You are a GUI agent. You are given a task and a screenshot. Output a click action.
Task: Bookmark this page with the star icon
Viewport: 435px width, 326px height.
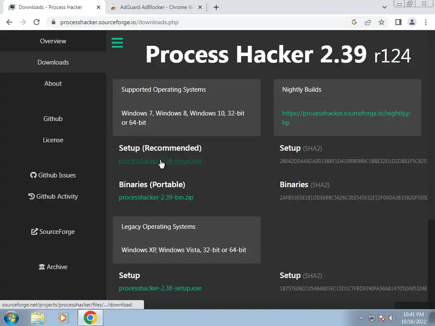click(381, 22)
